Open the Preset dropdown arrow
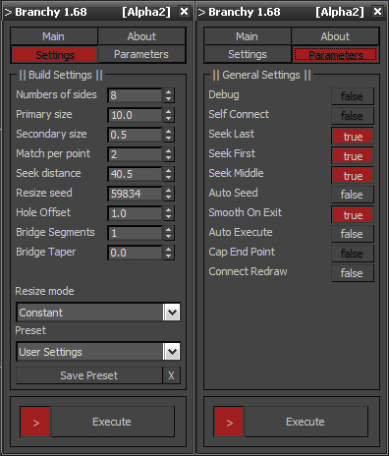 172,352
